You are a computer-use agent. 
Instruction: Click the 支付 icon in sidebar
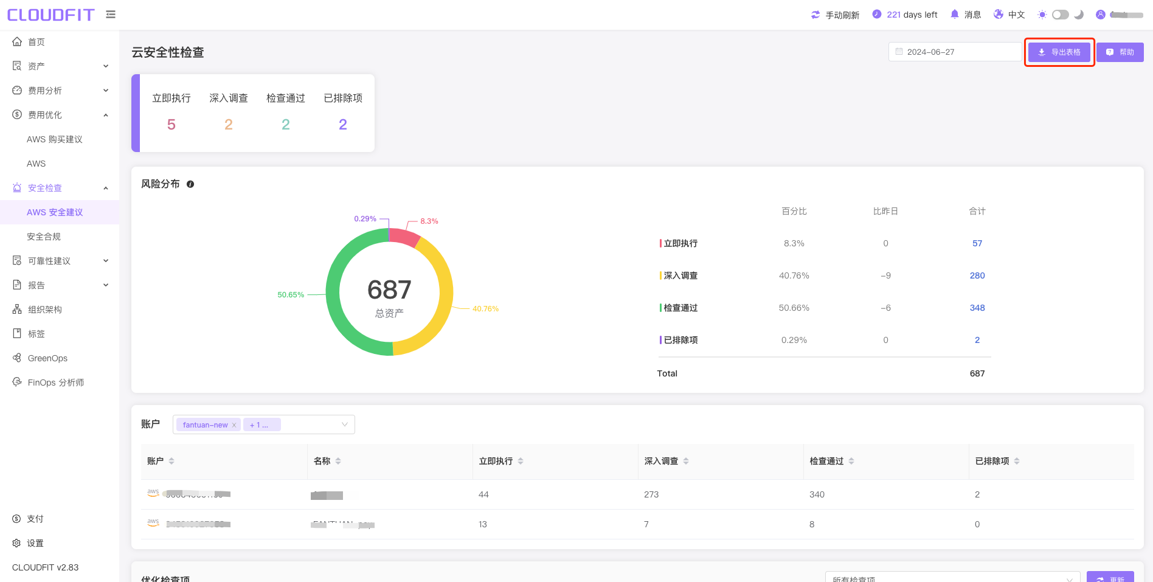tap(16, 519)
